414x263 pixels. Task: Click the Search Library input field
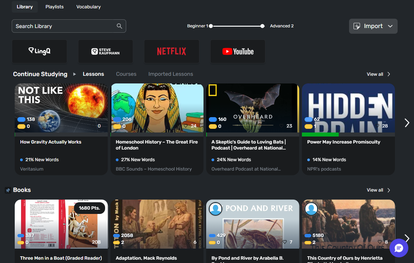coord(69,26)
